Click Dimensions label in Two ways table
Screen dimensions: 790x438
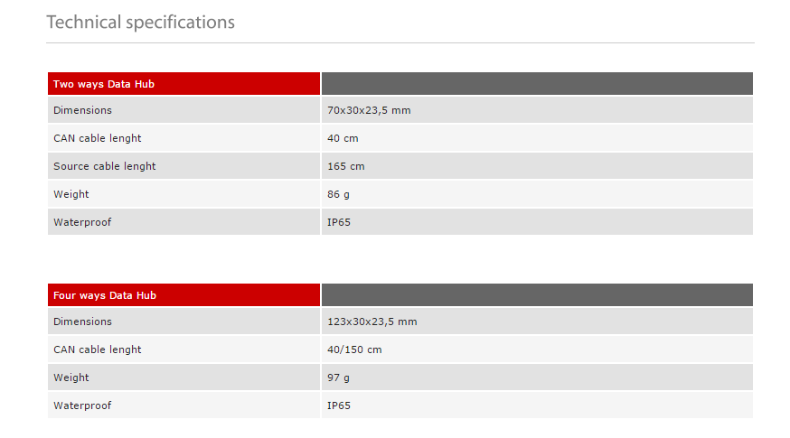click(82, 110)
